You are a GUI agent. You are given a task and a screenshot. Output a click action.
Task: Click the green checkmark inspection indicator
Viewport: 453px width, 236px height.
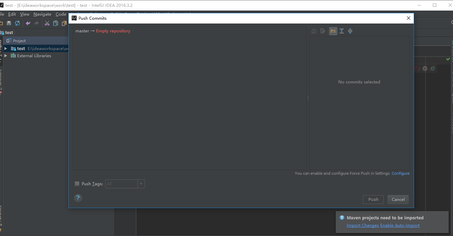[448, 59]
